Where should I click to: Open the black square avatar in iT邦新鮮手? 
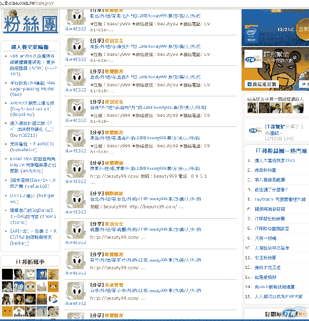(7, 274)
